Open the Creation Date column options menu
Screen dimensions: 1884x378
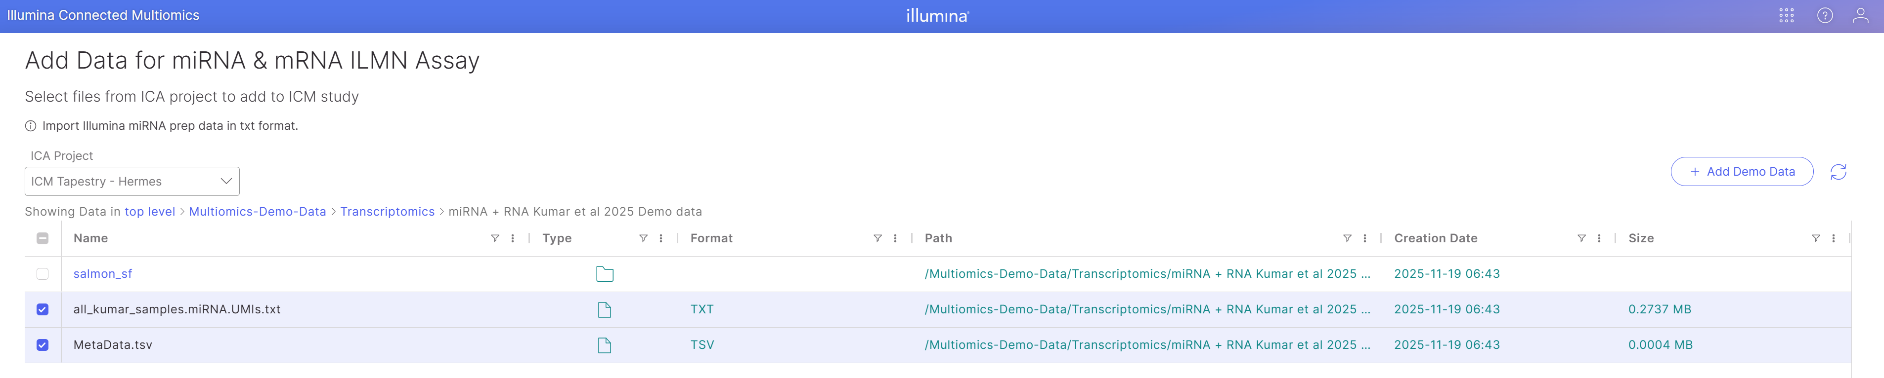click(x=1600, y=239)
